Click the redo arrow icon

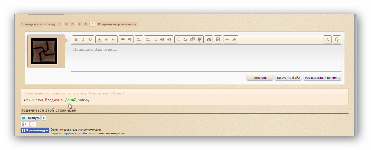click(234, 39)
